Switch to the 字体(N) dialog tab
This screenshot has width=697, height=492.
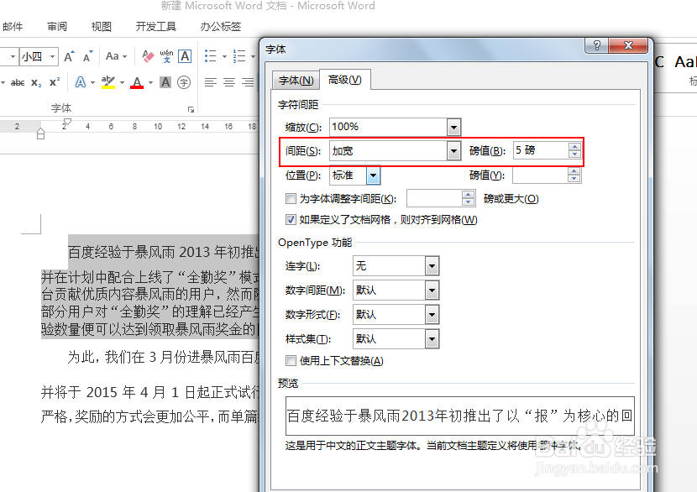[x=296, y=81]
